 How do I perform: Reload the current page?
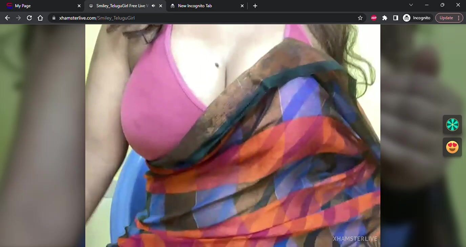29,18
